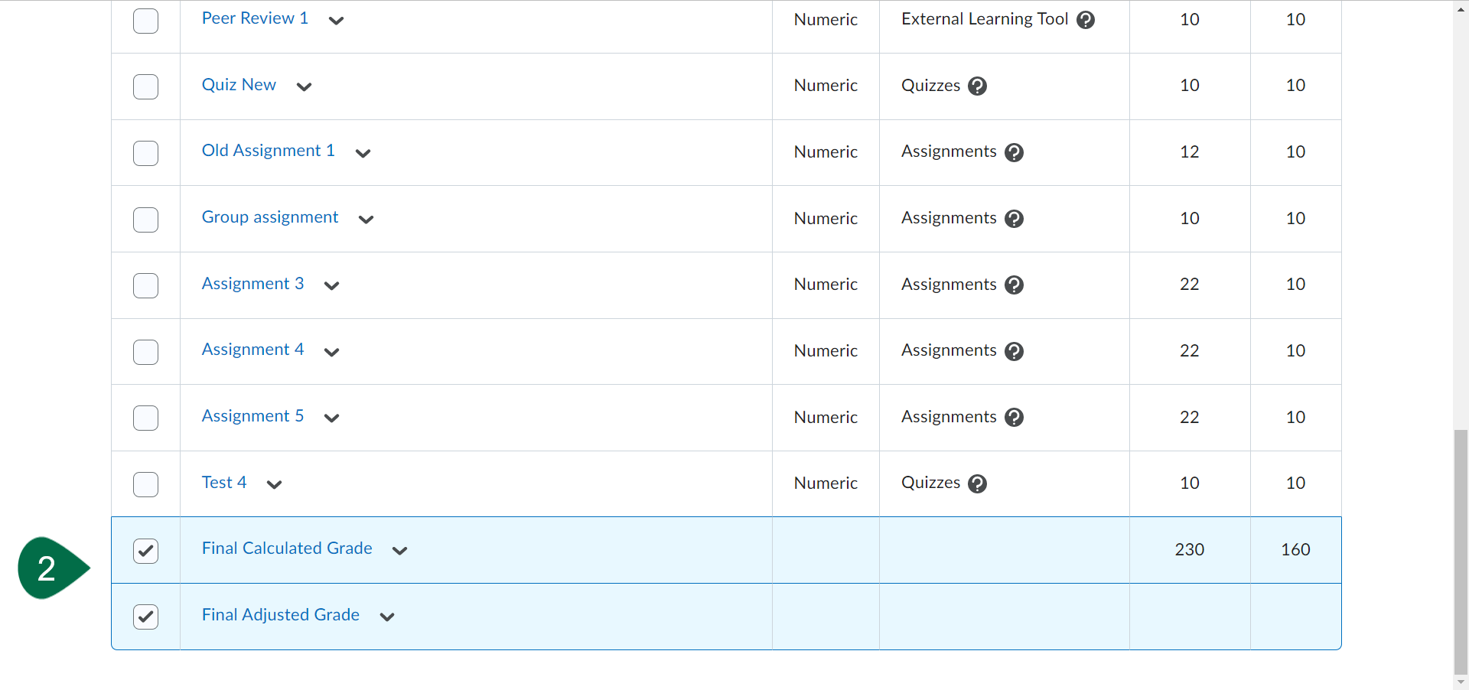Click the Assignment 5 link
The height and width of the screenshot is (690, 1469).
[x=252, y=416]
